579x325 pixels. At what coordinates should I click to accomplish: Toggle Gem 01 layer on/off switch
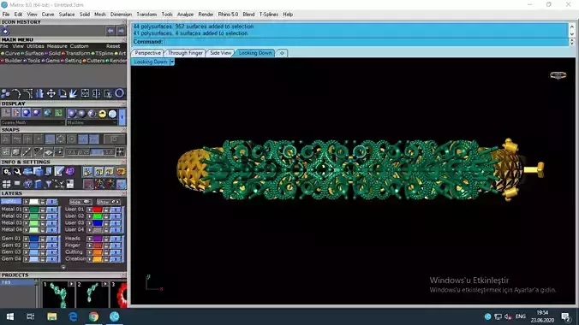click(52, 239)
